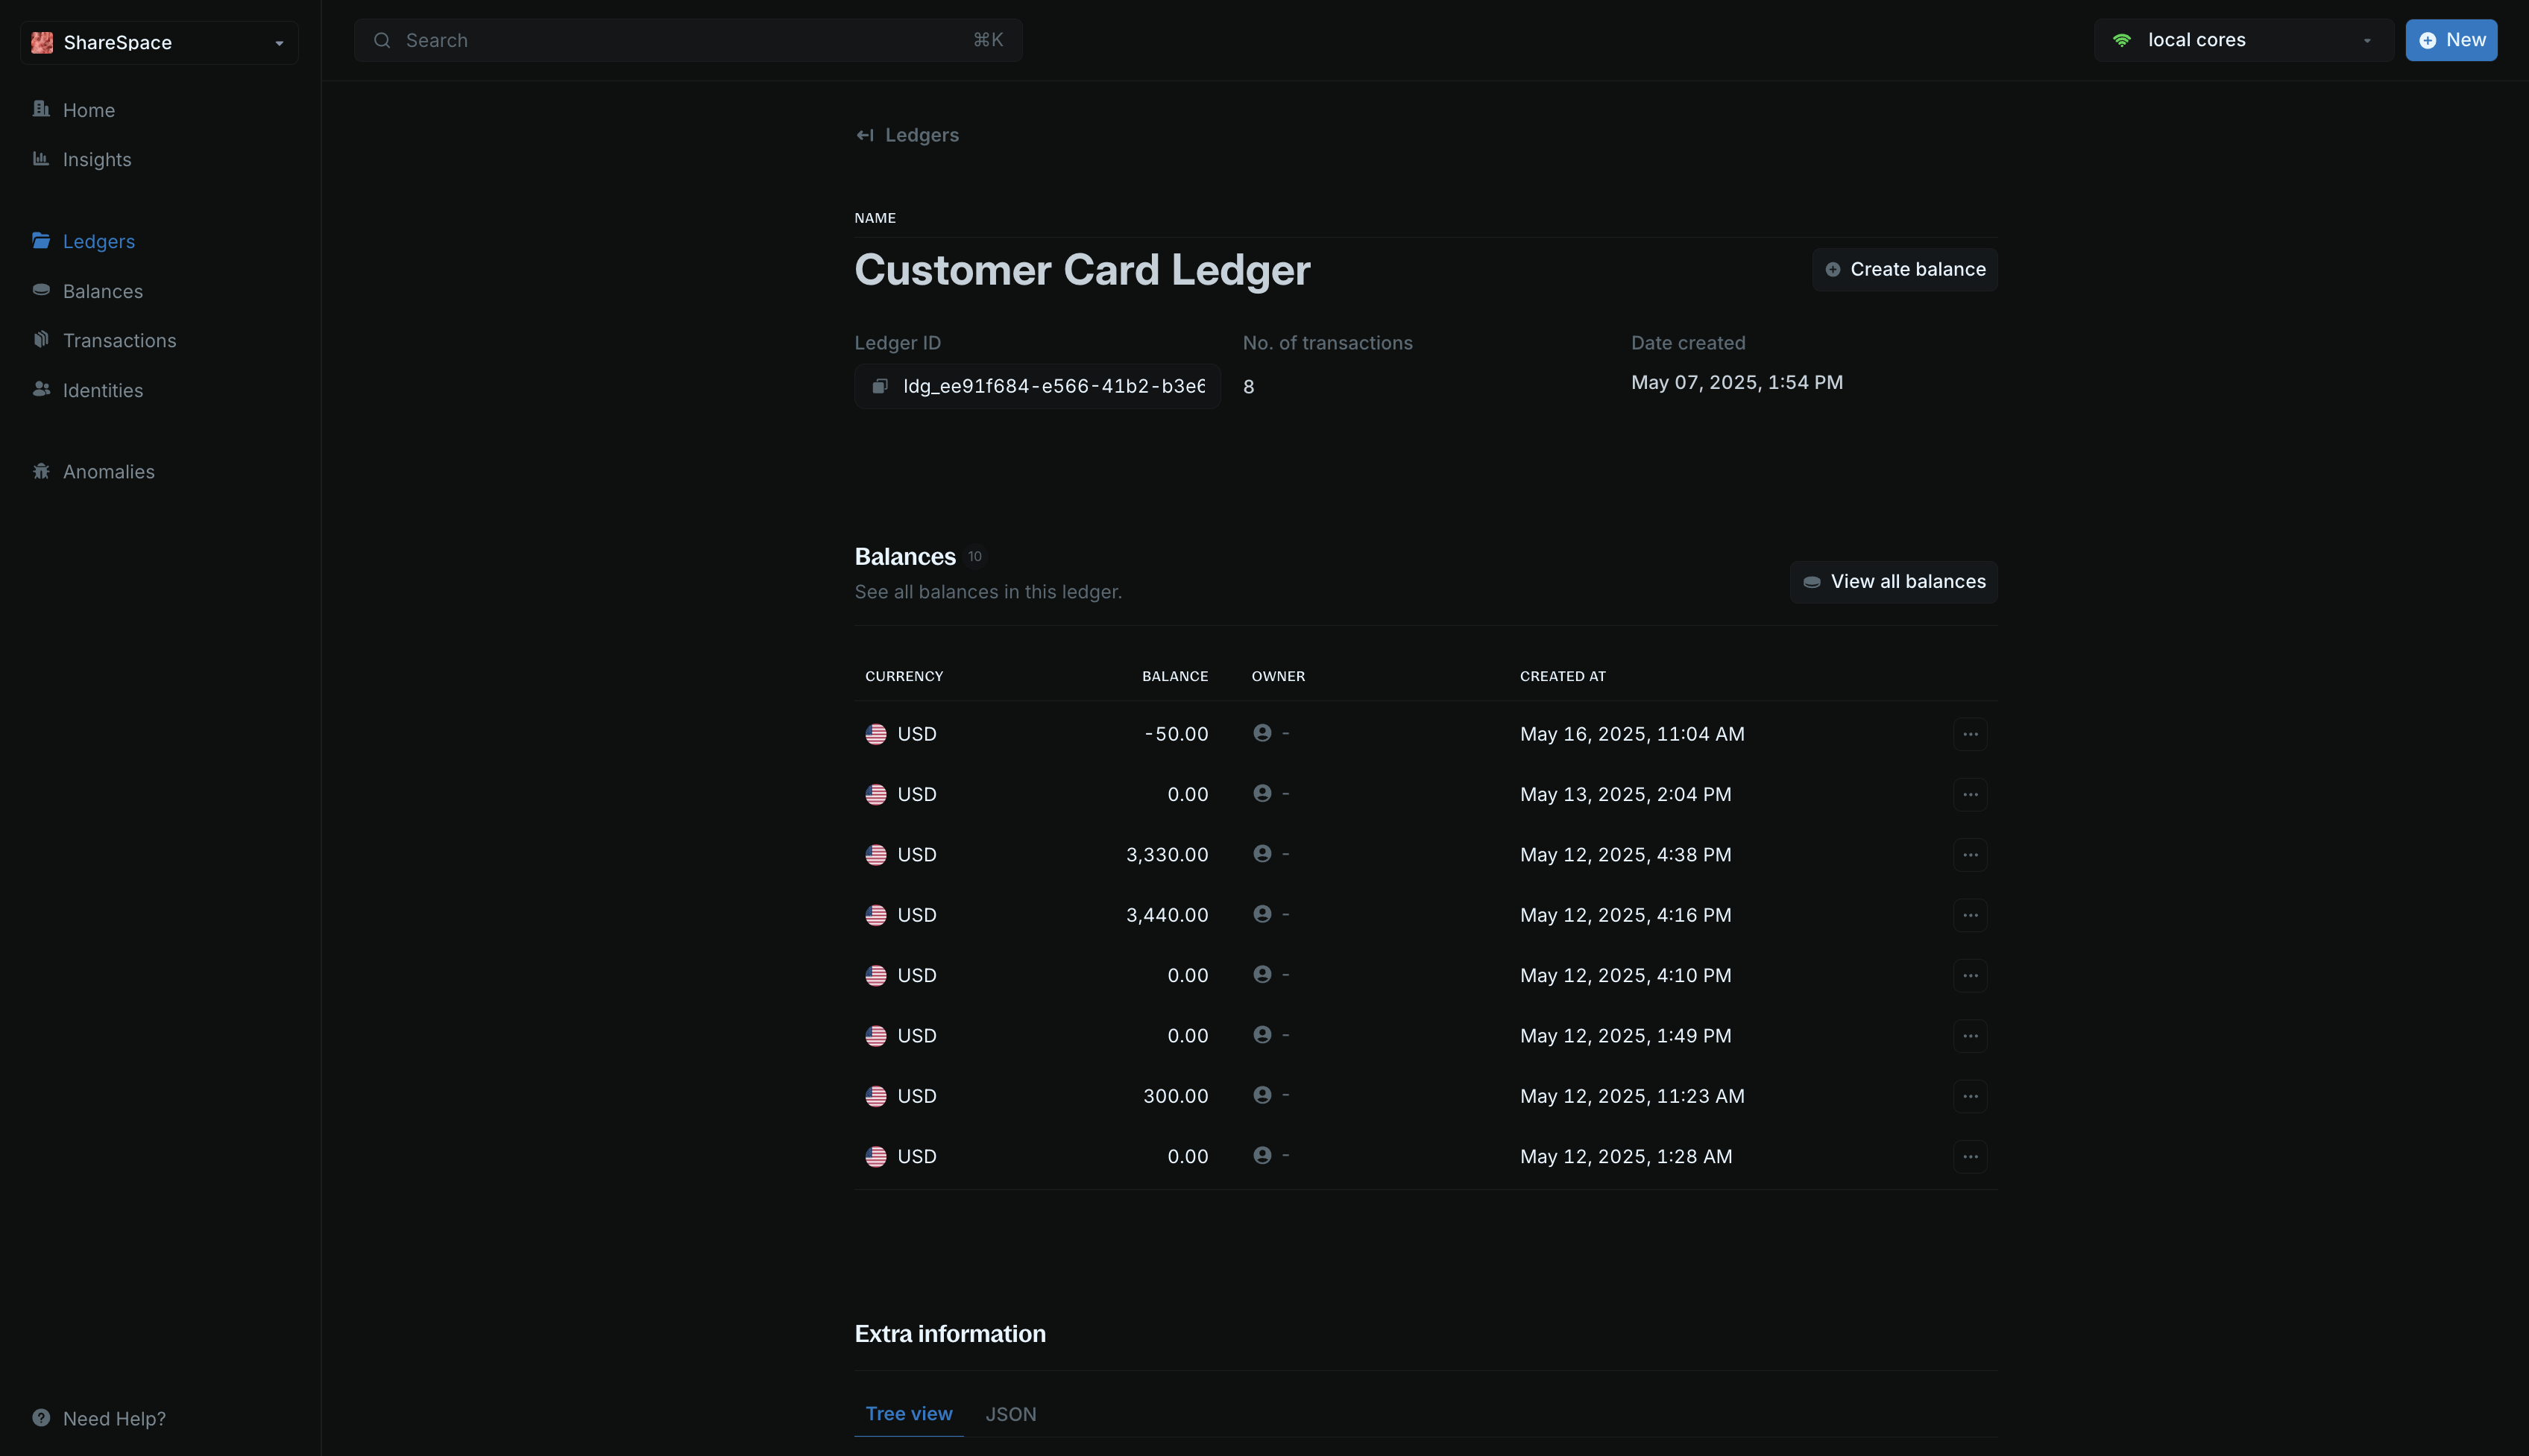Click View all balances button
Screen dimensions: 2529x1456
pyautogui.click(x=1893, y=582)
